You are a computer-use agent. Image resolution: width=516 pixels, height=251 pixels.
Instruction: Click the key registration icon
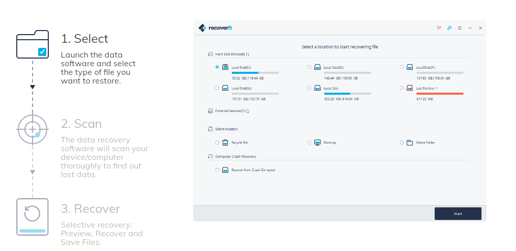click(449, 28)
